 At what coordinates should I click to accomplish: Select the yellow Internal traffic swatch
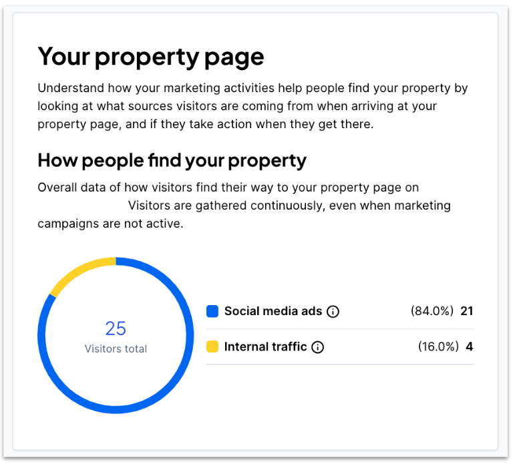[x=212, y=346]
